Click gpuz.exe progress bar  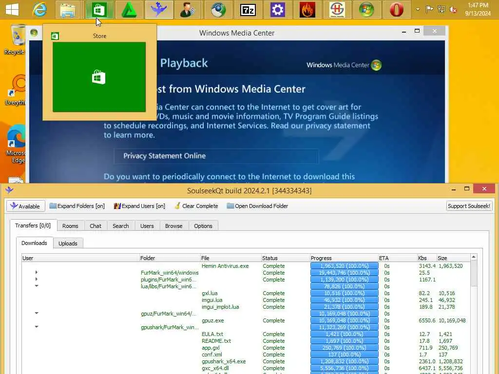(x=345, y=320)
